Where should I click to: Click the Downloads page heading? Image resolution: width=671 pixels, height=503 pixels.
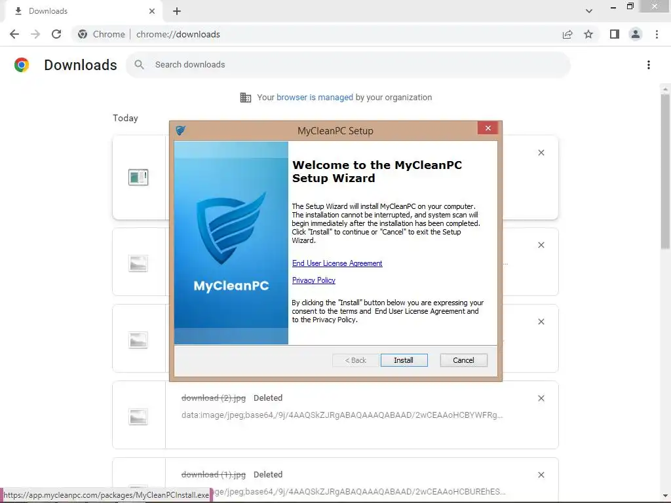coord(81,65)
